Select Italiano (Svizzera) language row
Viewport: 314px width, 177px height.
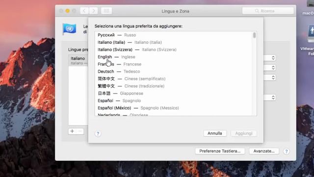[x=173, y=50]
